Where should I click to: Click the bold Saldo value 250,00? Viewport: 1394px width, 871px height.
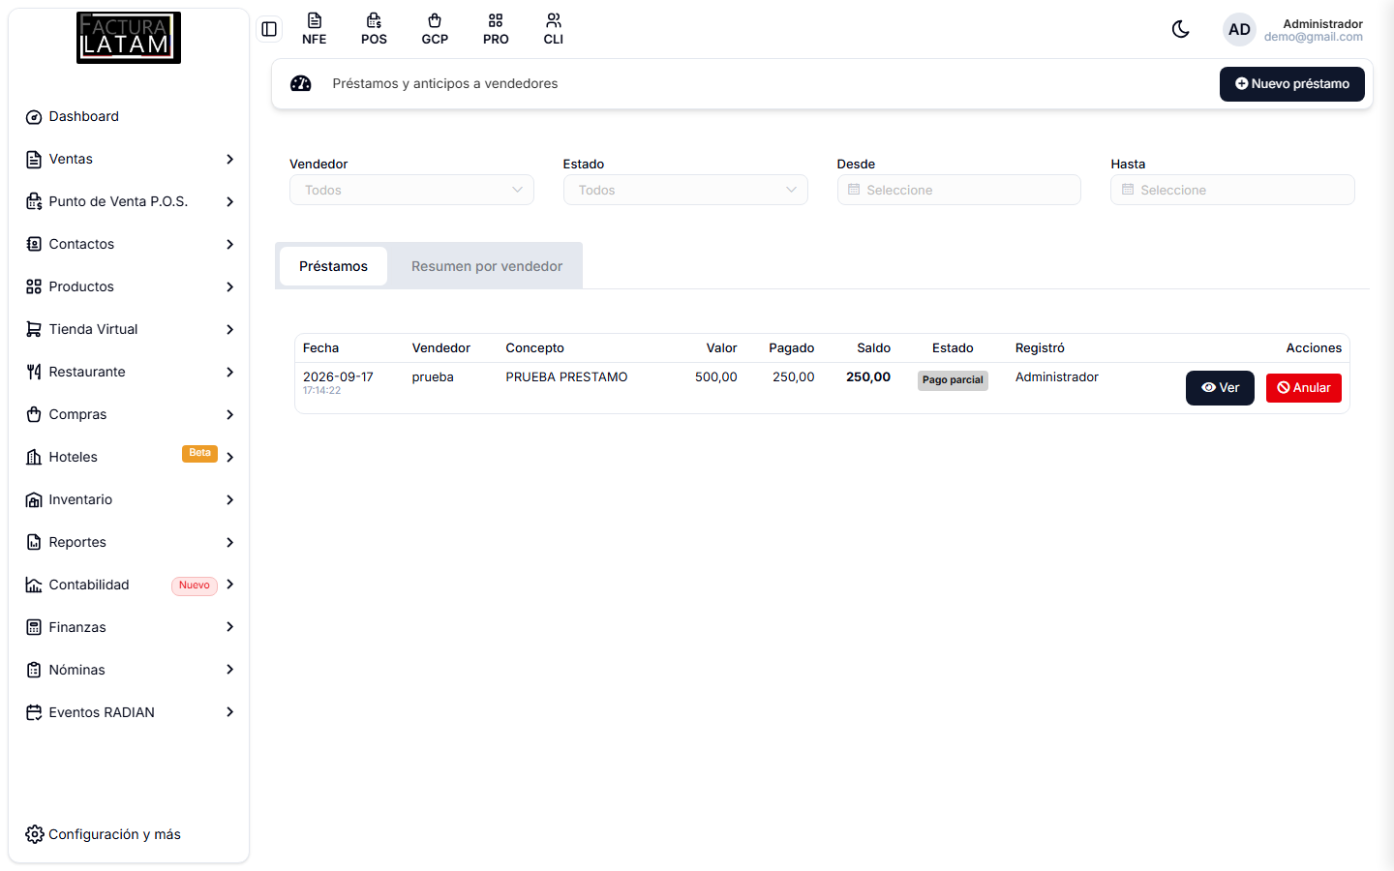point(868,377)
